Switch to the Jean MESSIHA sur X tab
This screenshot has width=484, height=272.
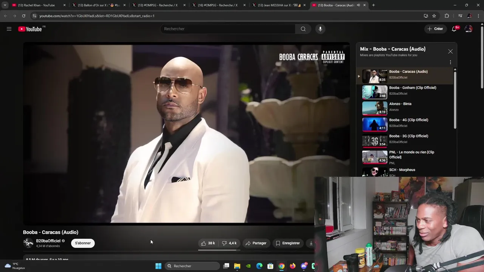tap(278, 5)
